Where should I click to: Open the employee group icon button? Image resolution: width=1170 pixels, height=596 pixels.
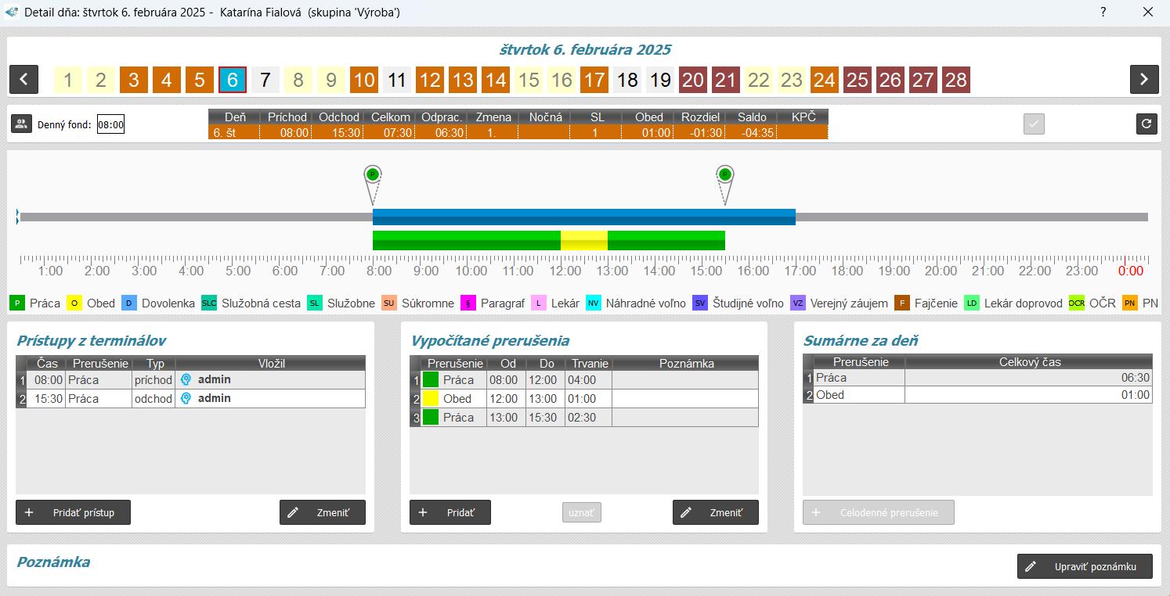21,124
